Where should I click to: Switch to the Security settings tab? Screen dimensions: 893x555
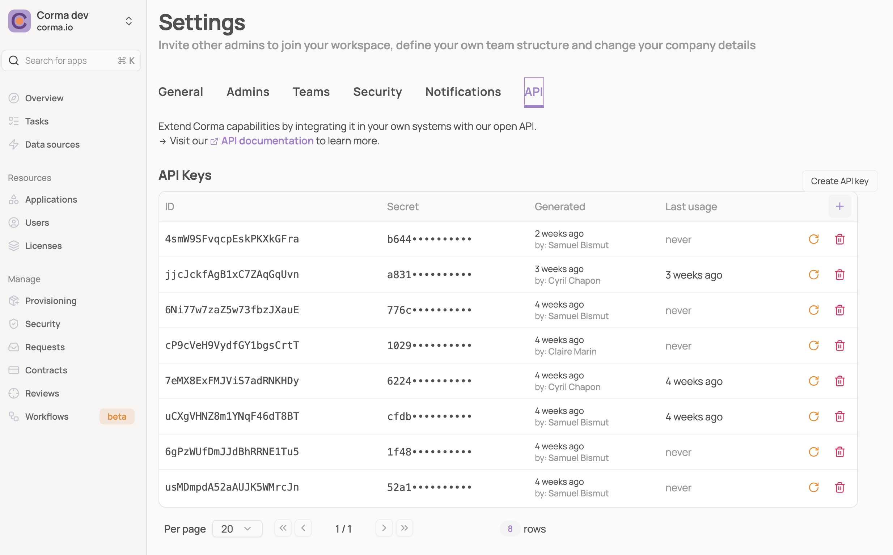(377, 92)
